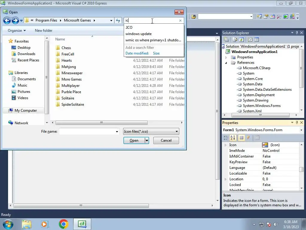Click New folder
Image resolution: width=306 pixels, height=230 pixels.
click(44, 31)
